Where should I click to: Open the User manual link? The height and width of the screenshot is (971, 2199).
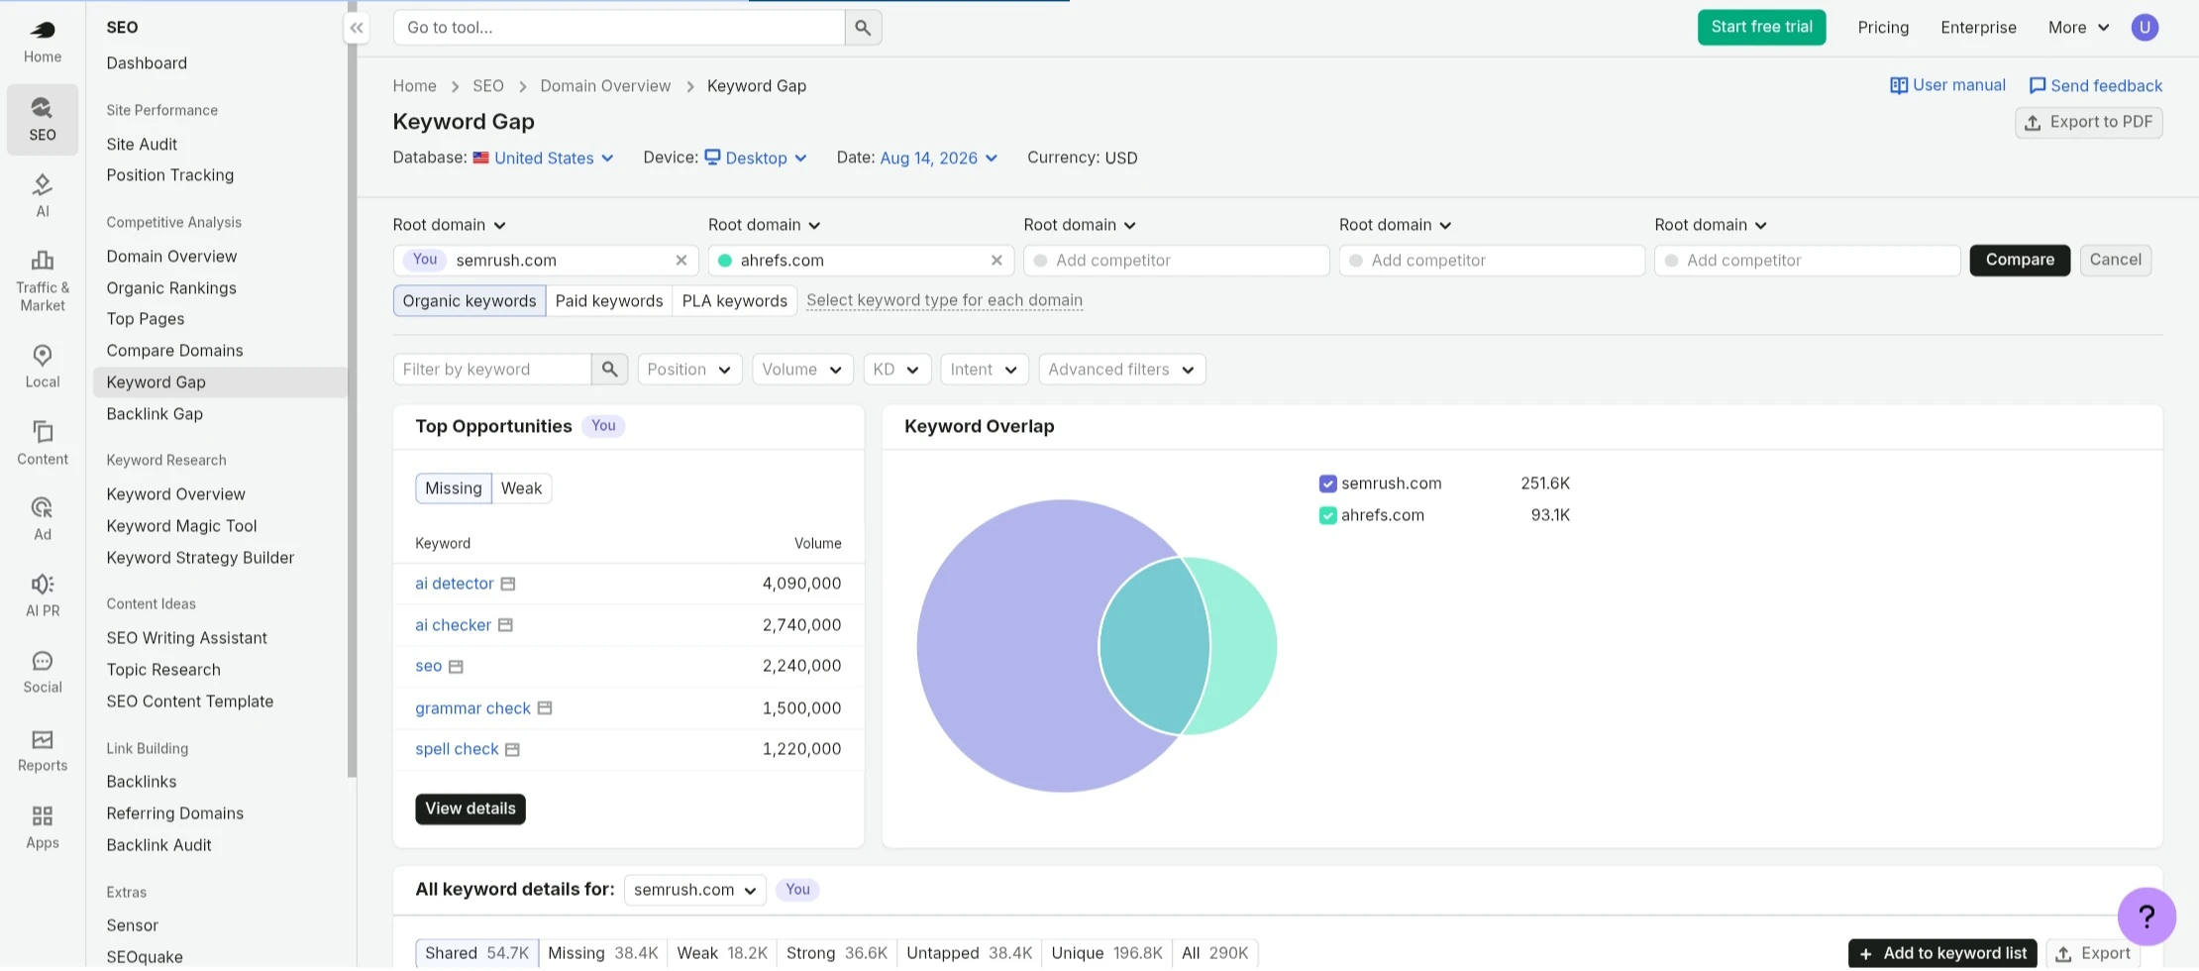[x=1947, y=86]
